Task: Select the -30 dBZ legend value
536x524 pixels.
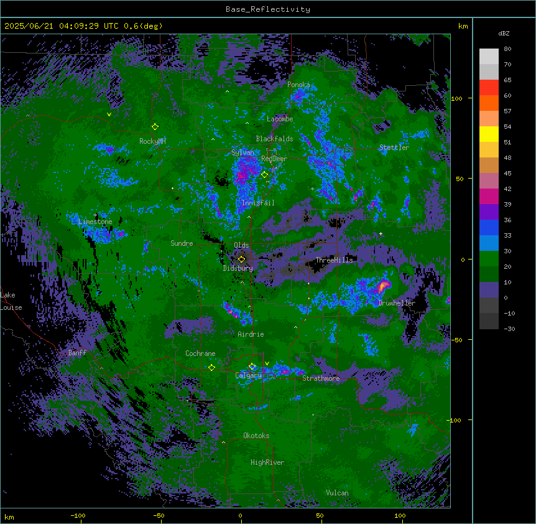Action: pyautogui.click(x=509, y=329)
